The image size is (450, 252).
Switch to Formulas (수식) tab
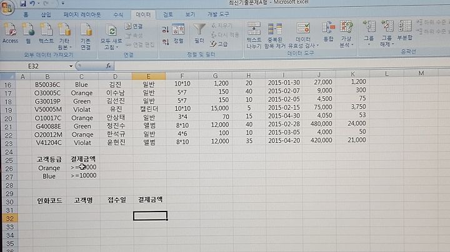pyautogui.click(x=118, y=14)
